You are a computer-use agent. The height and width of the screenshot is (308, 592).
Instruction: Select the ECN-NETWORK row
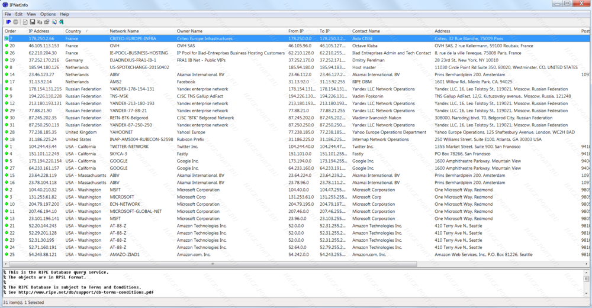coord(297,204)
